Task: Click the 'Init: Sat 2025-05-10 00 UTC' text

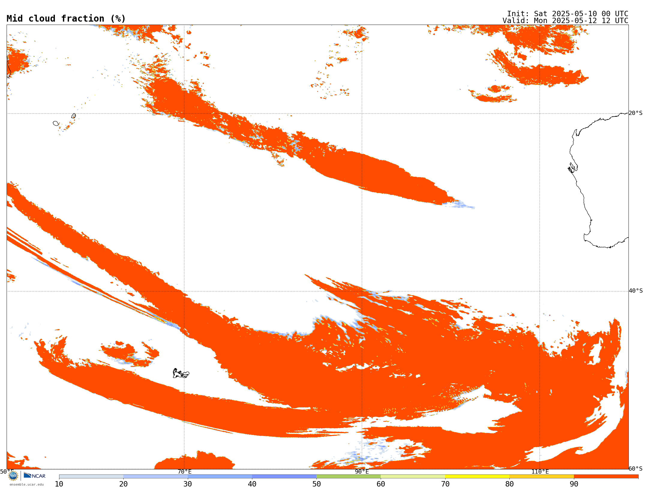Action: 568,14
